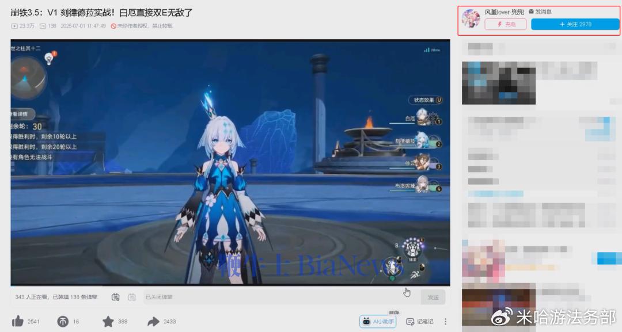The width and height of the screenshot is (622, 332).
Task: Click the 充电 charge button
Action: pos(506,24)
